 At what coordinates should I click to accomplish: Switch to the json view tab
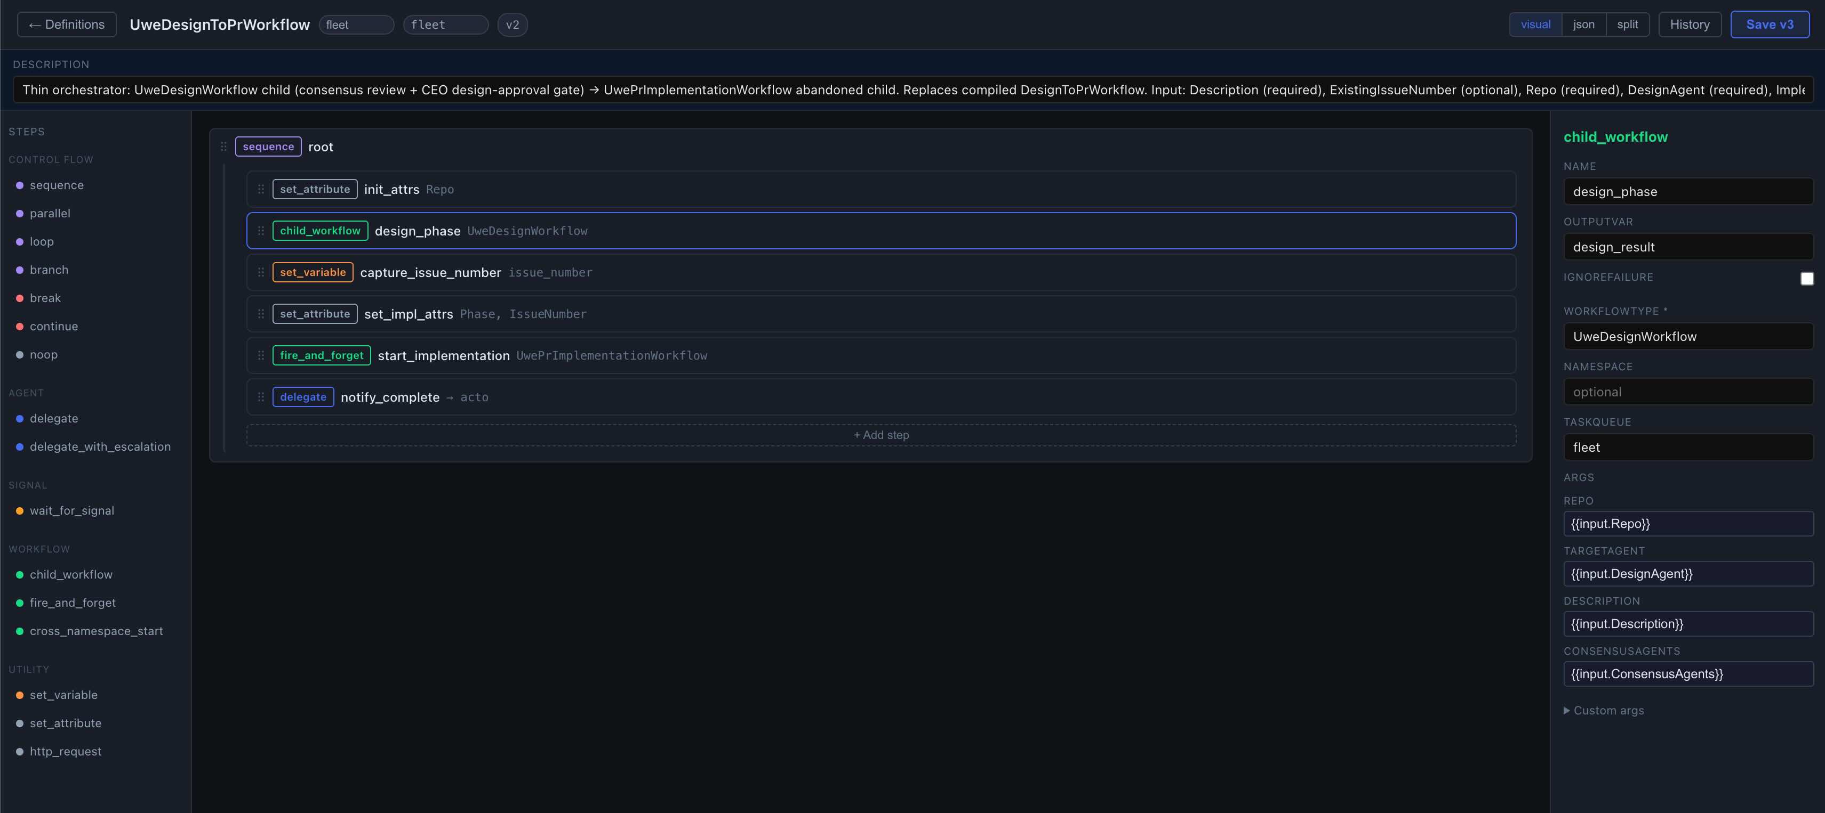(1584, 24)
